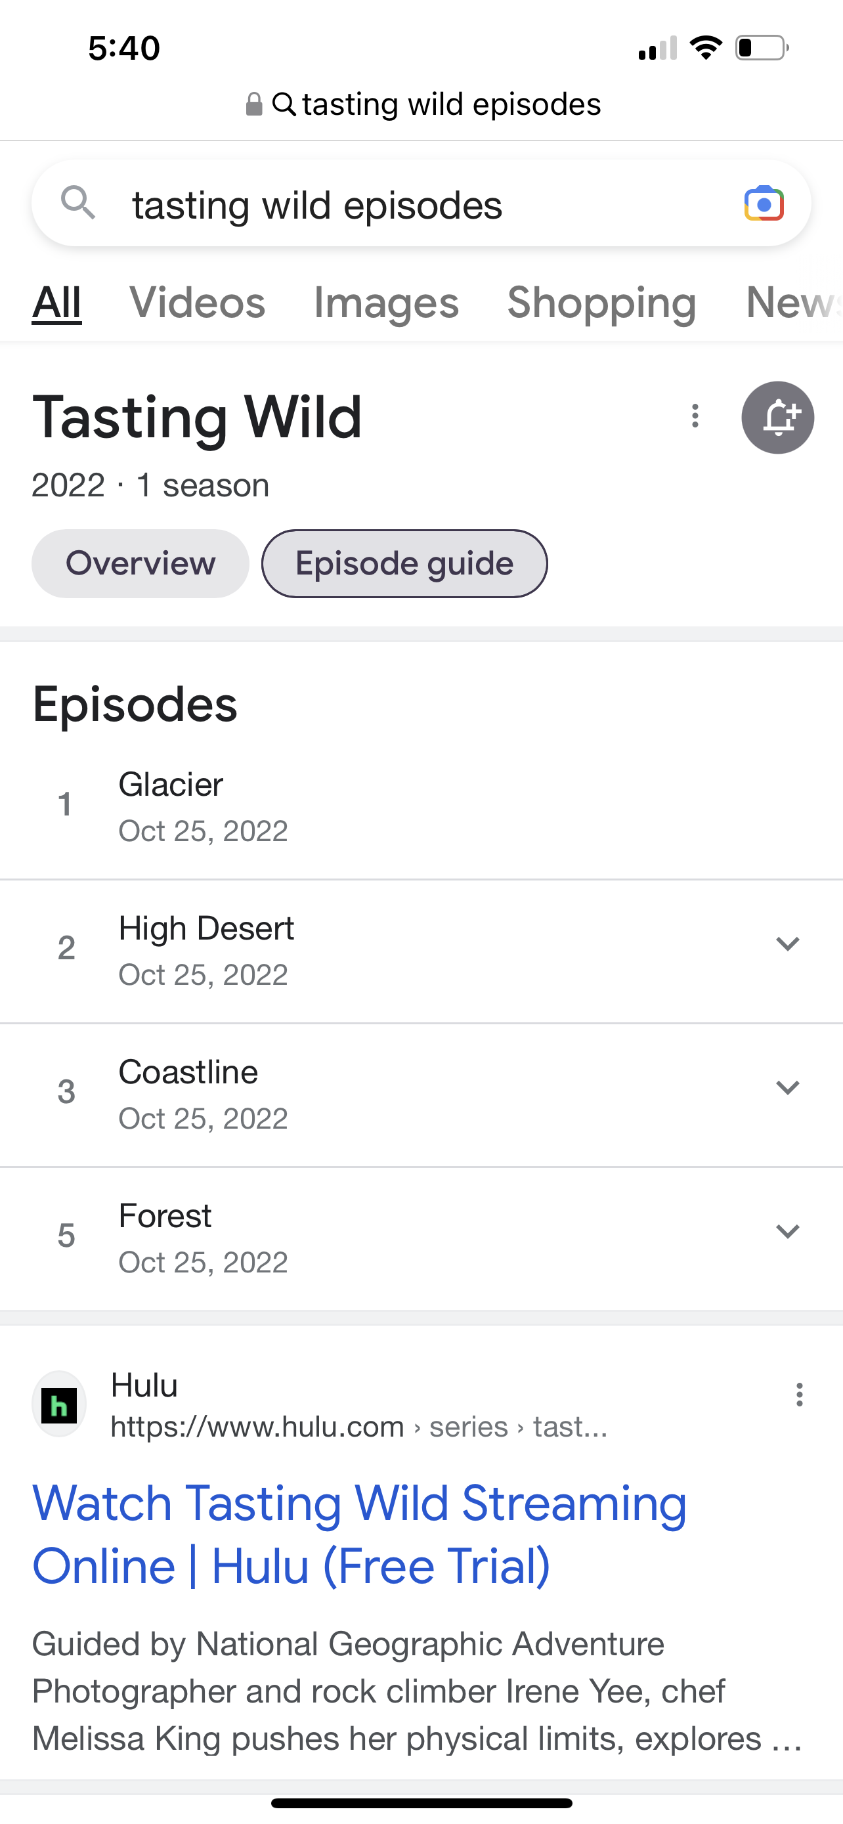The height and width of the screenshot is (1824, 843).
Task: Tap the address bar lock icon
Action: (253, 105)
